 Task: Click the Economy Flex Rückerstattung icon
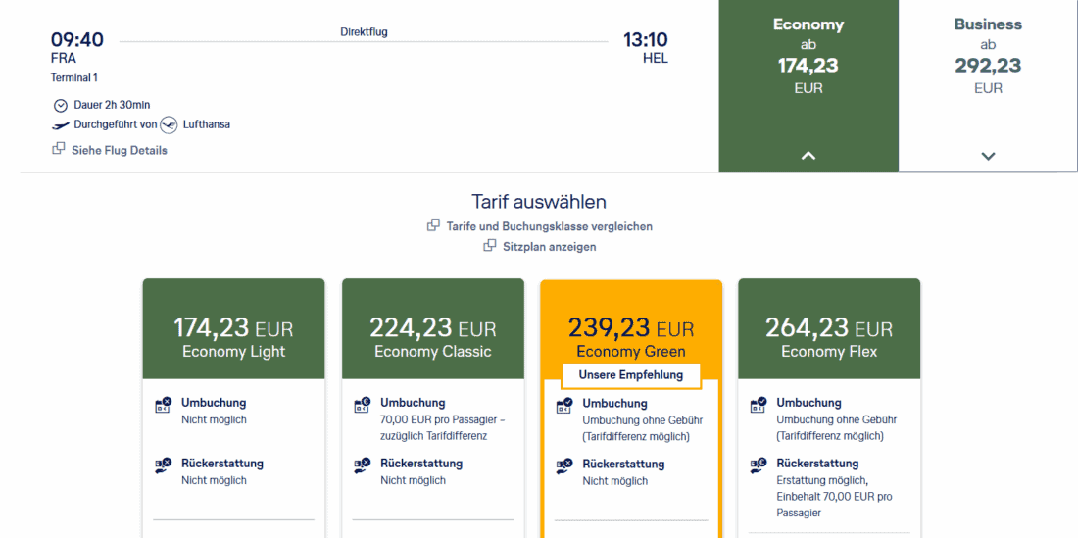(759, 466)
